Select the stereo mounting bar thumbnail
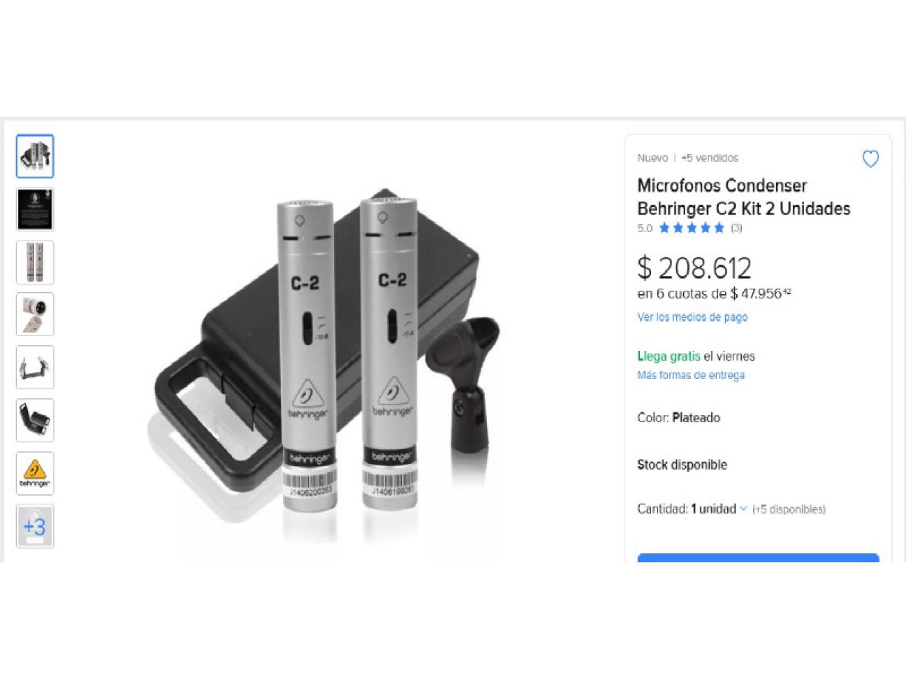 click(x=35, y=367)
